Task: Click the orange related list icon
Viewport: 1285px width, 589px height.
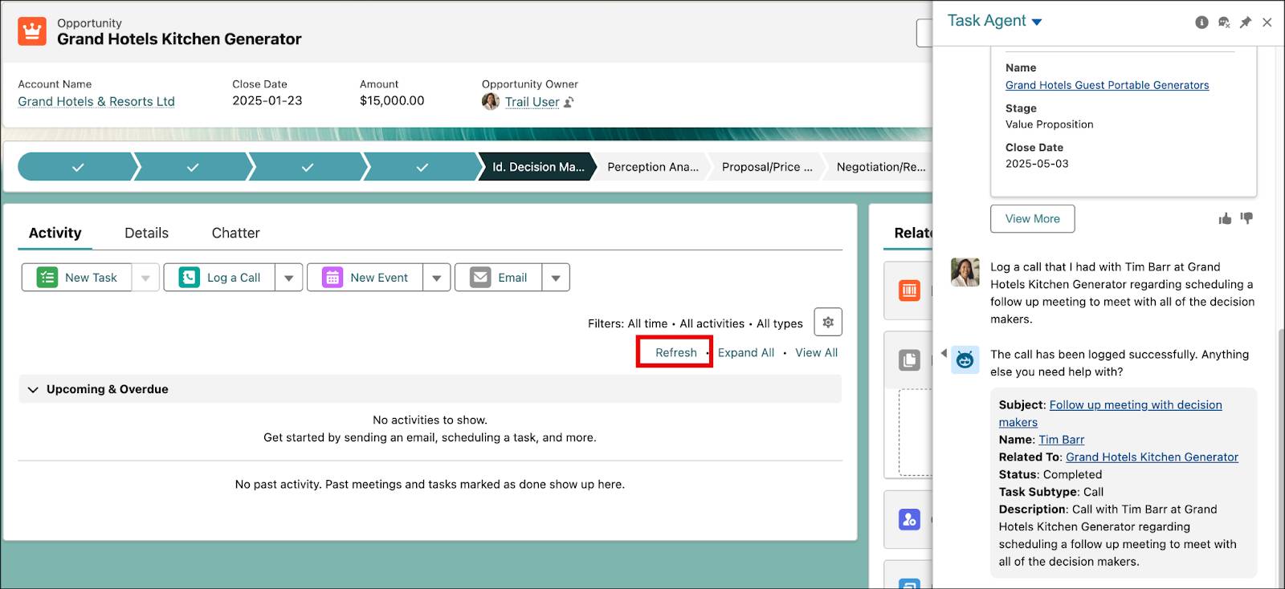Action: click(909, 290)
